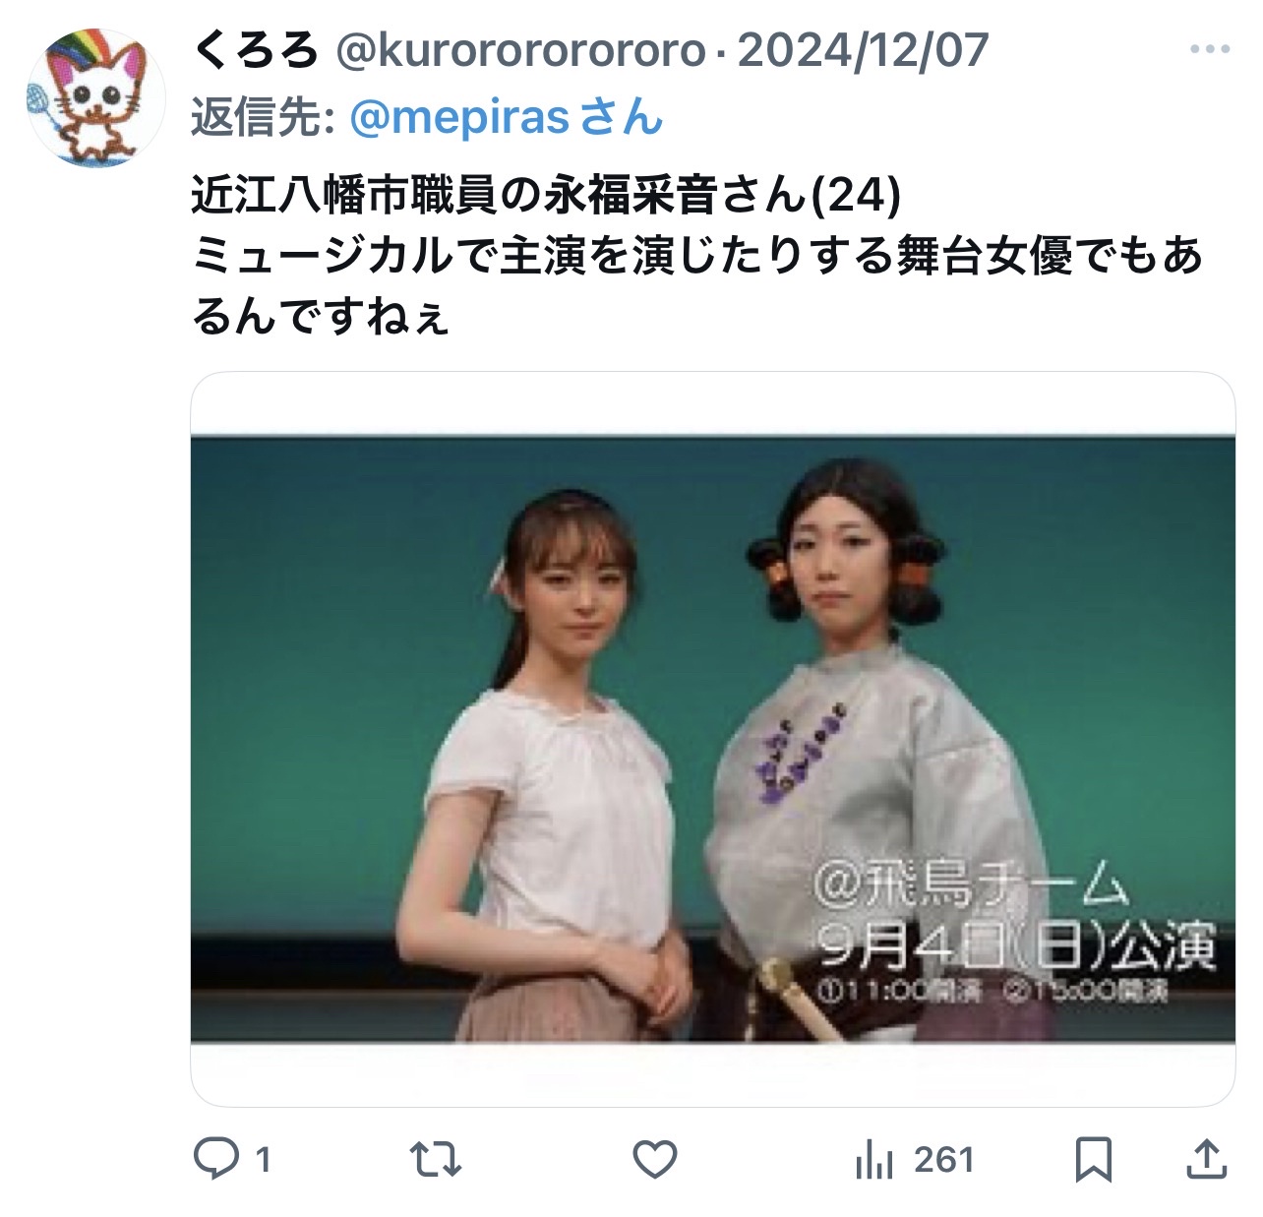Click the 2024/12/07 timestamp

[863, 50]
